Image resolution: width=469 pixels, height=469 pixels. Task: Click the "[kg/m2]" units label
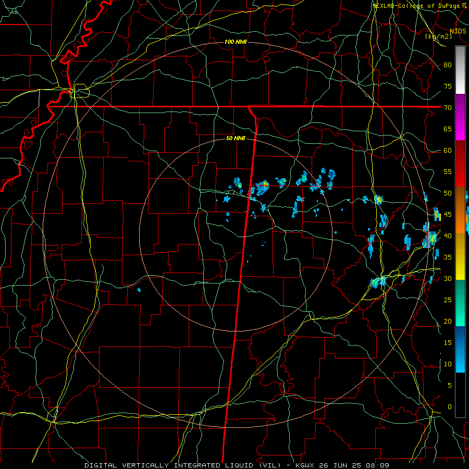(x=438, y=36)
